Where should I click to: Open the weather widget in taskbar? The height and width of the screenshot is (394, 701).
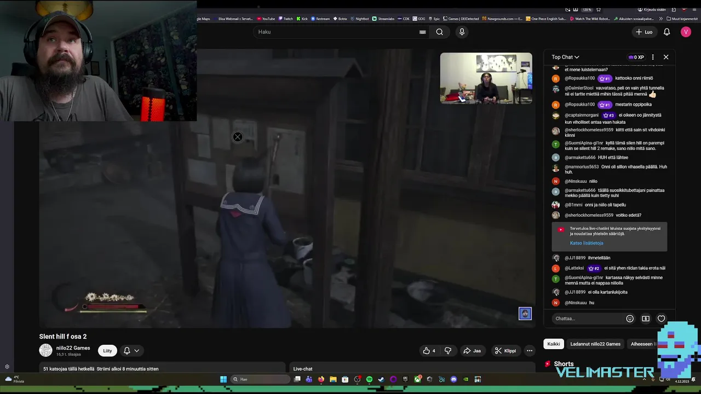pyautogui.click(x=14, y=379)
